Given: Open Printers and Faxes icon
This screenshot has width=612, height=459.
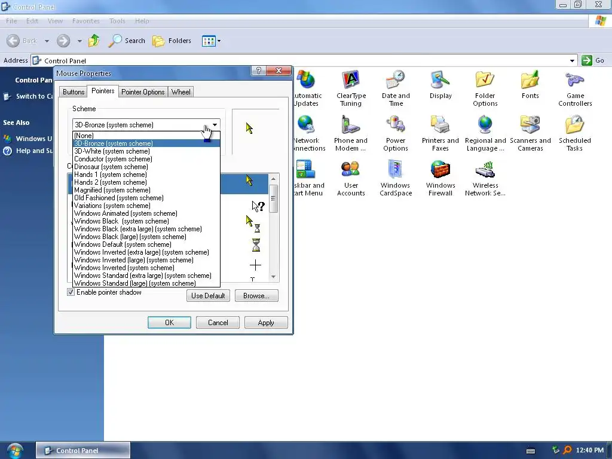Looking at the screenshot, I should 440,133.
